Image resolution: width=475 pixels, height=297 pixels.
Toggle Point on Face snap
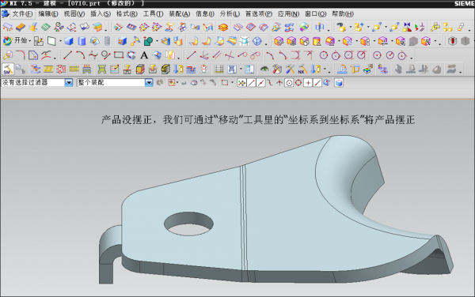(326, 83)
